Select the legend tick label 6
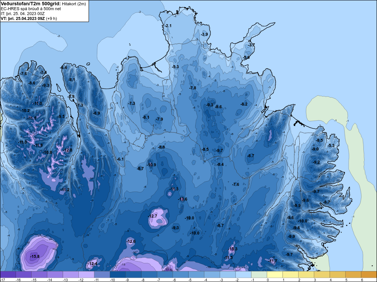Image resolution: width=377 pixels, height=282 pixels. pos(362,280)
